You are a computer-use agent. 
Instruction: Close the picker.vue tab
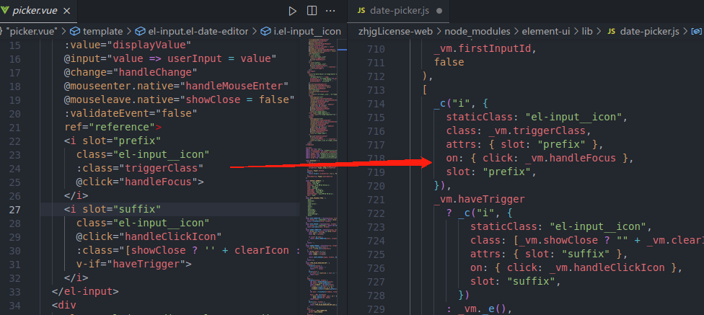[66, 11]
